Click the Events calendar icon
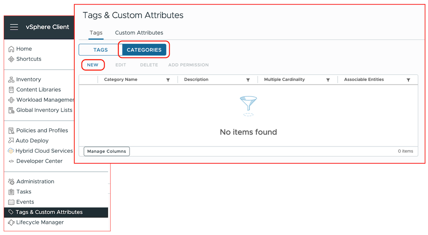Screen dimensions: 428x235 click(11, 202)
